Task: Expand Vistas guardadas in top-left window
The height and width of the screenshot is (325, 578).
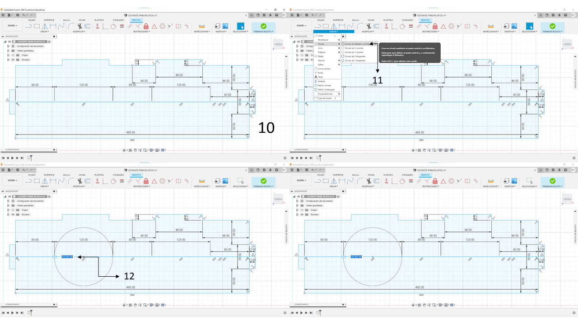Action: [8, 51]
